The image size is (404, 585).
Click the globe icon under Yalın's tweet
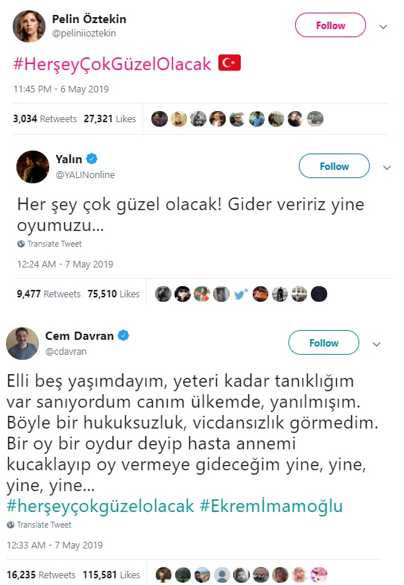(21, 244)
